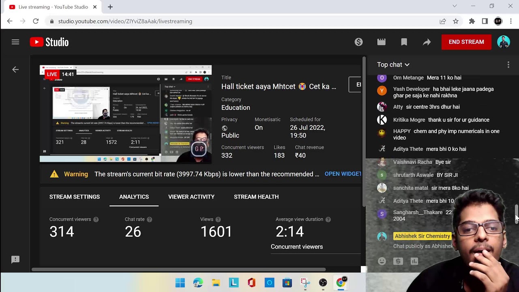Click Om Metange's chat message
This screenshot has width=519, height=292.
(x=427, y=77)
